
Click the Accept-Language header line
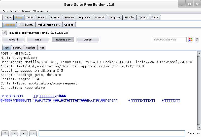pyautogui.click(x=32, y=70)
